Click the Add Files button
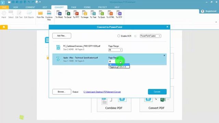This screenshot has width=219, height=123. [x=62, y=36]
